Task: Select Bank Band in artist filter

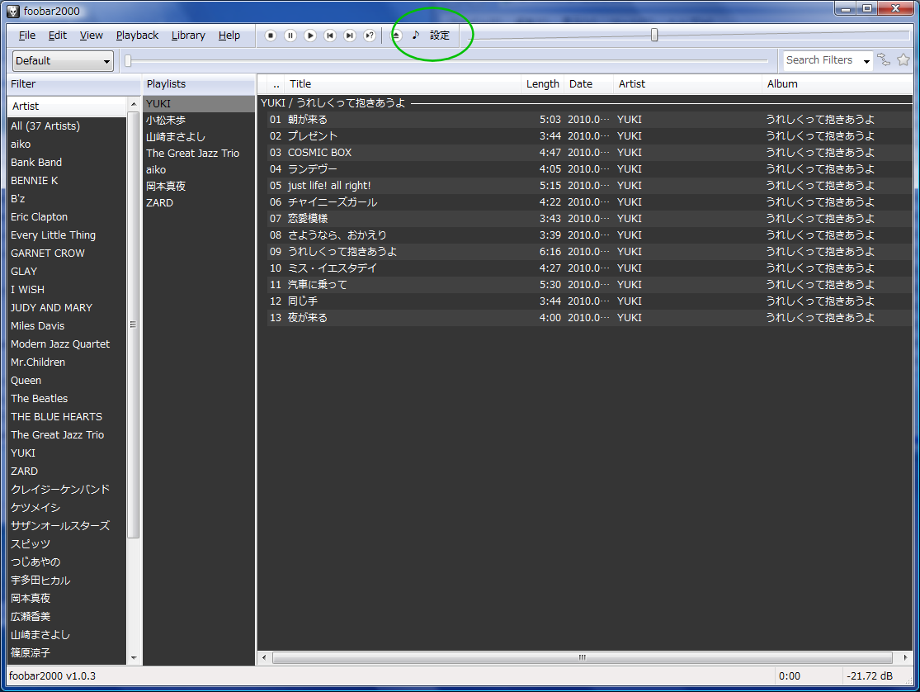Action: pos(67,162)
